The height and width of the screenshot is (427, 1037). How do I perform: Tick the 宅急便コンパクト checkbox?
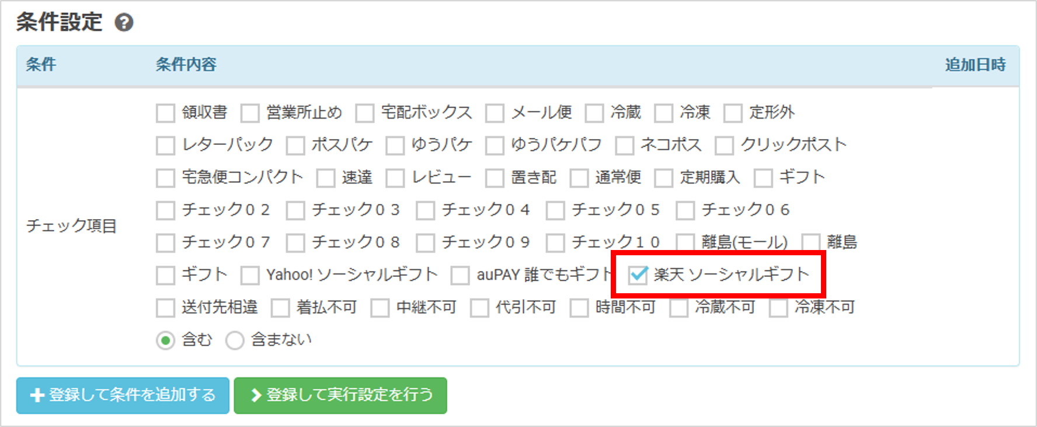tap(165, 178)
